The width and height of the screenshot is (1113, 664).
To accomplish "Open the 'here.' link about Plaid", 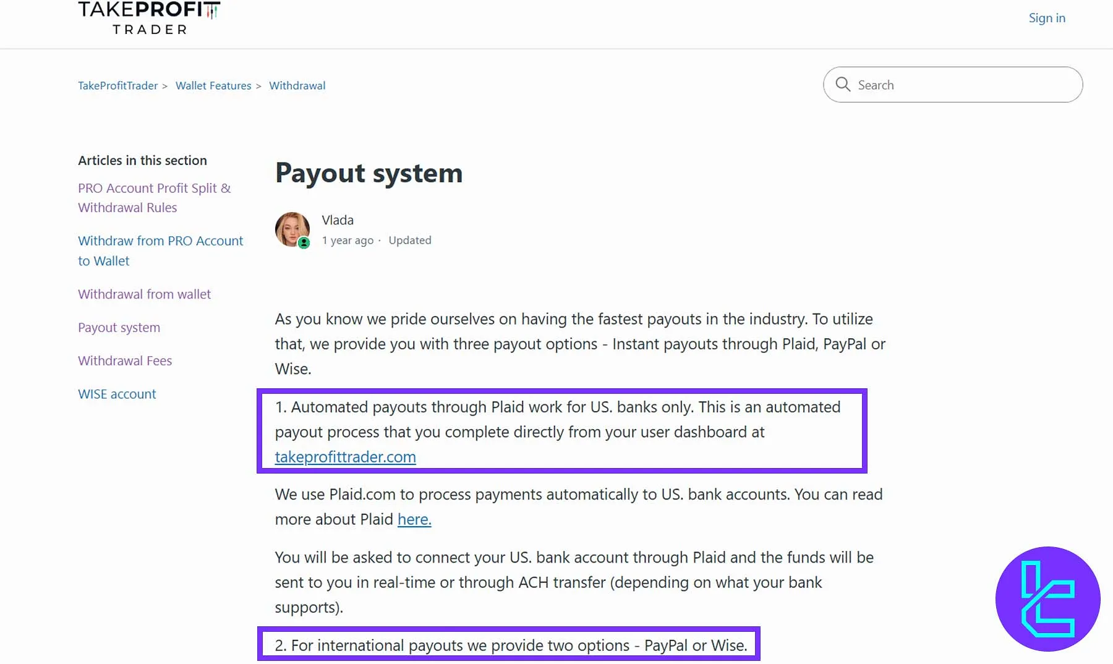I will pyautogui.click(x=414, y=519).
